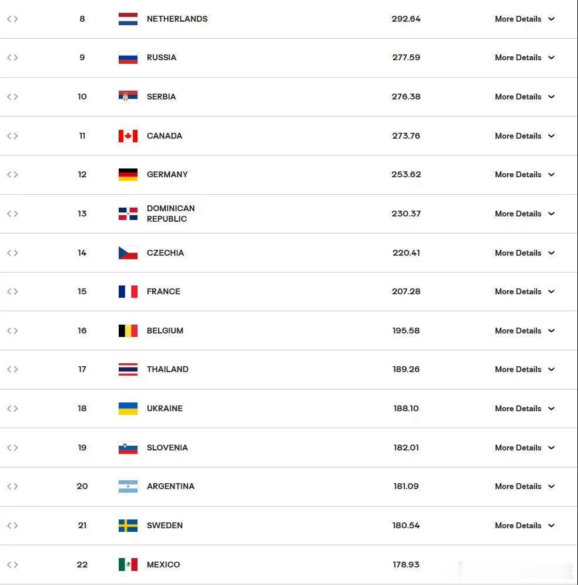The image size is (578, 585).
Task: Expand More Details chevron for Slovenia
Action: point(551,448)
